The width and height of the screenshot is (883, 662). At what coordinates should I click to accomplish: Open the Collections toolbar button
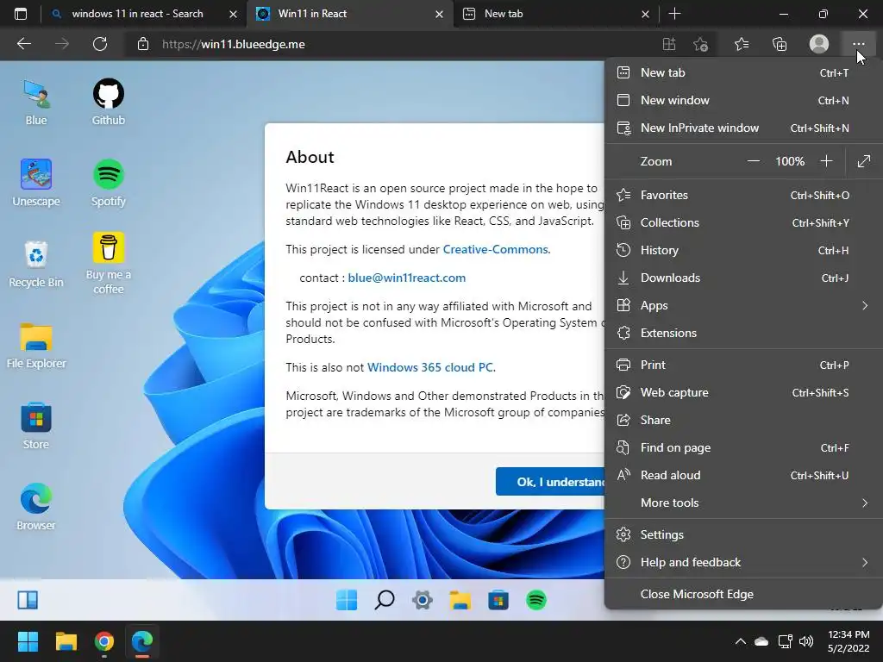[780, 44]
